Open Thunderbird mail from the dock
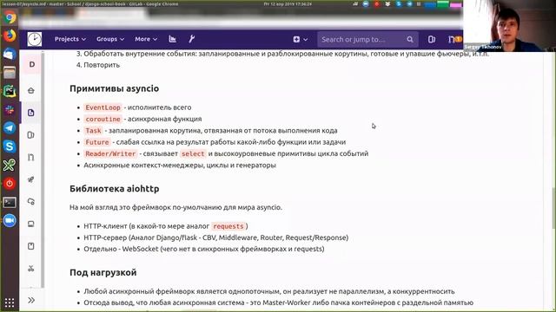This screenshot has width=556, height=312. point(10,54)
